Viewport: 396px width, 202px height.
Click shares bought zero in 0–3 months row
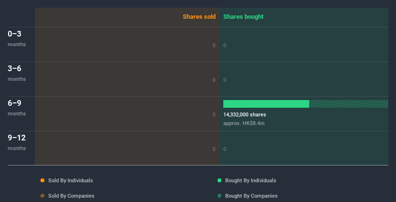(225, 45)
